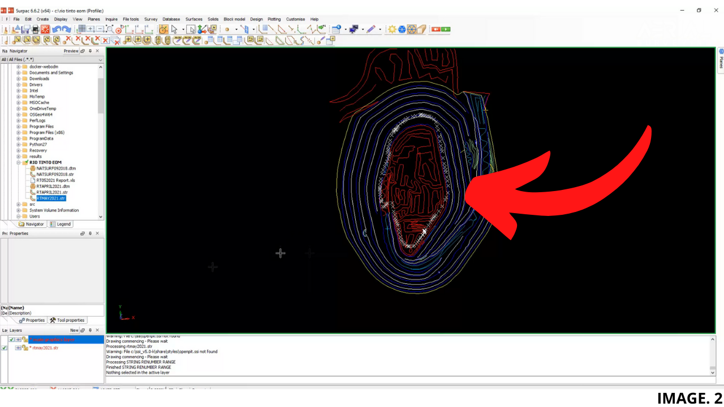Select the OSGeo4W64 folder
This screenshot has width=724, height=407.
coord(41,115)
